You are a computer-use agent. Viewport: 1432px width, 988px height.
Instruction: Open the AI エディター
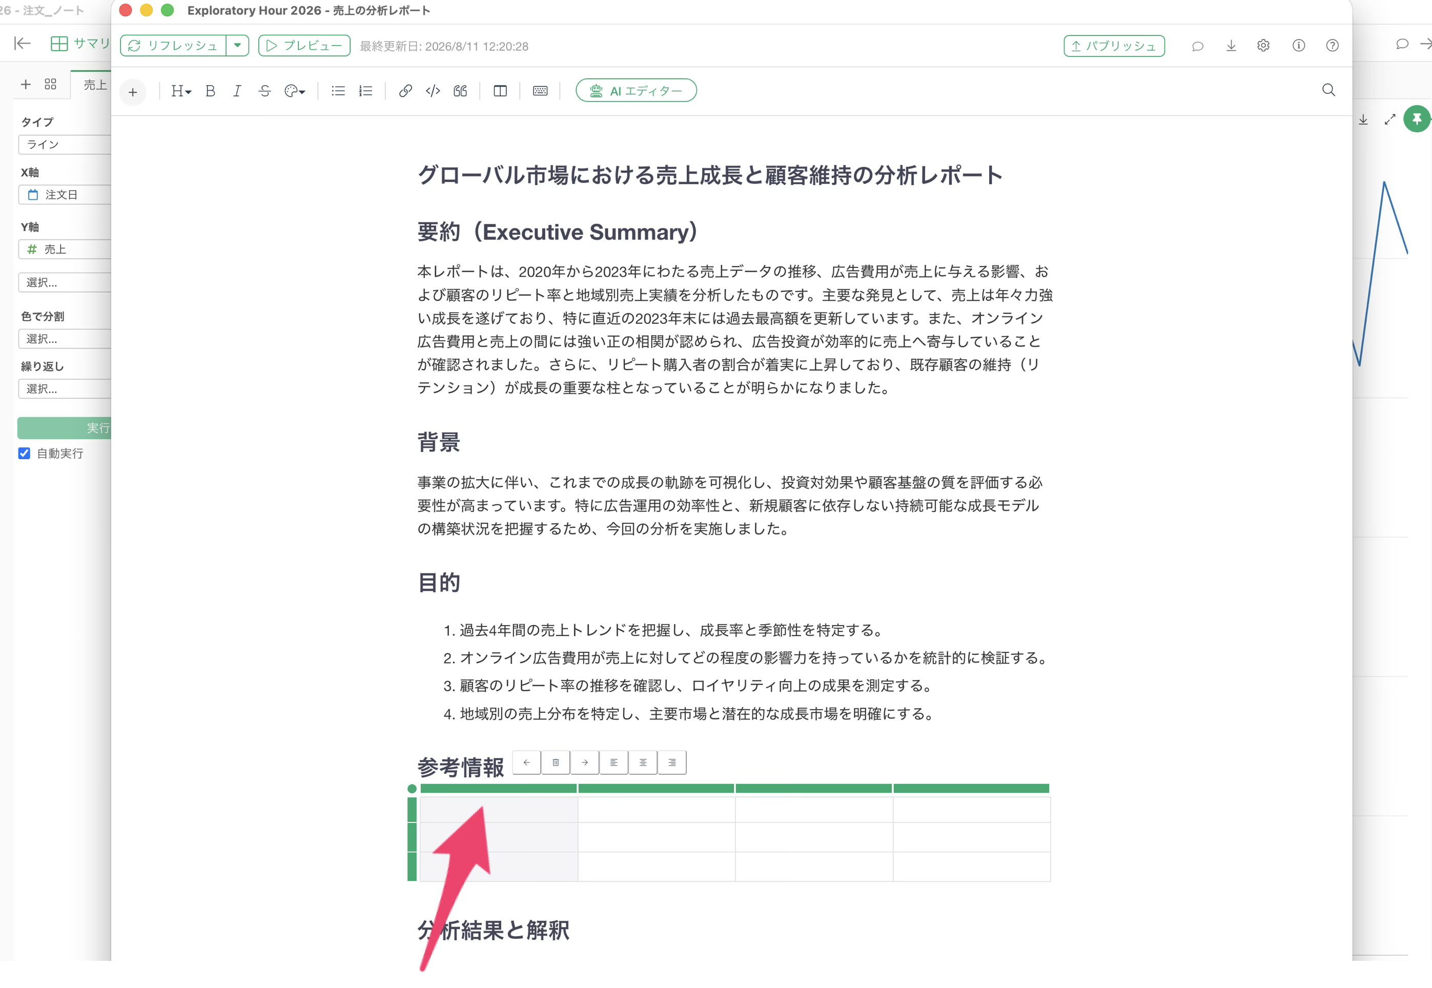pos(636,91)
